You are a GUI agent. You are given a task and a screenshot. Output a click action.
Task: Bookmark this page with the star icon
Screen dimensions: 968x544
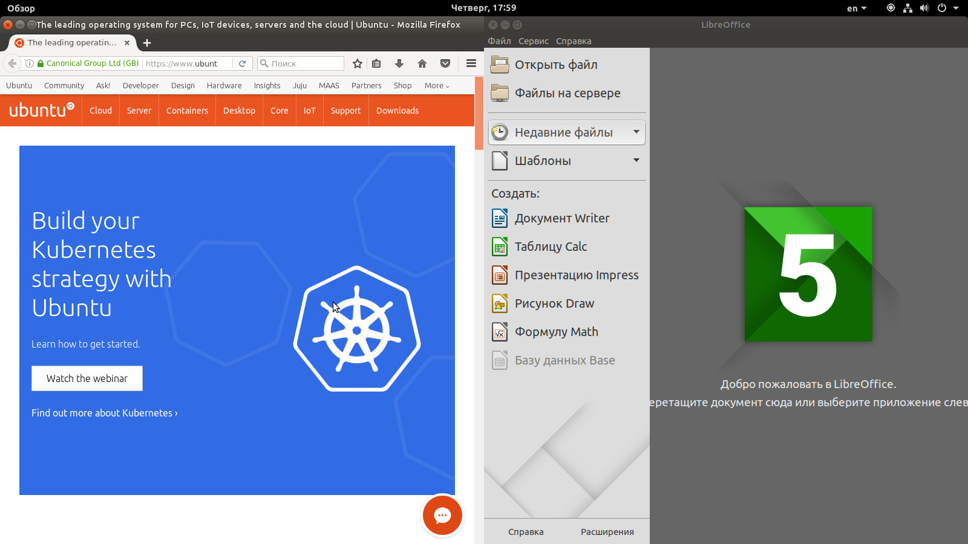coord(358,63)
